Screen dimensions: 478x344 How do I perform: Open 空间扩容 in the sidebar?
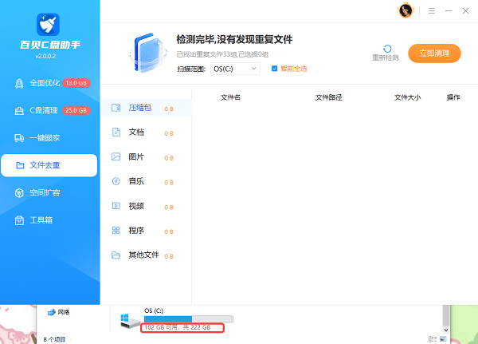point(49,193)
